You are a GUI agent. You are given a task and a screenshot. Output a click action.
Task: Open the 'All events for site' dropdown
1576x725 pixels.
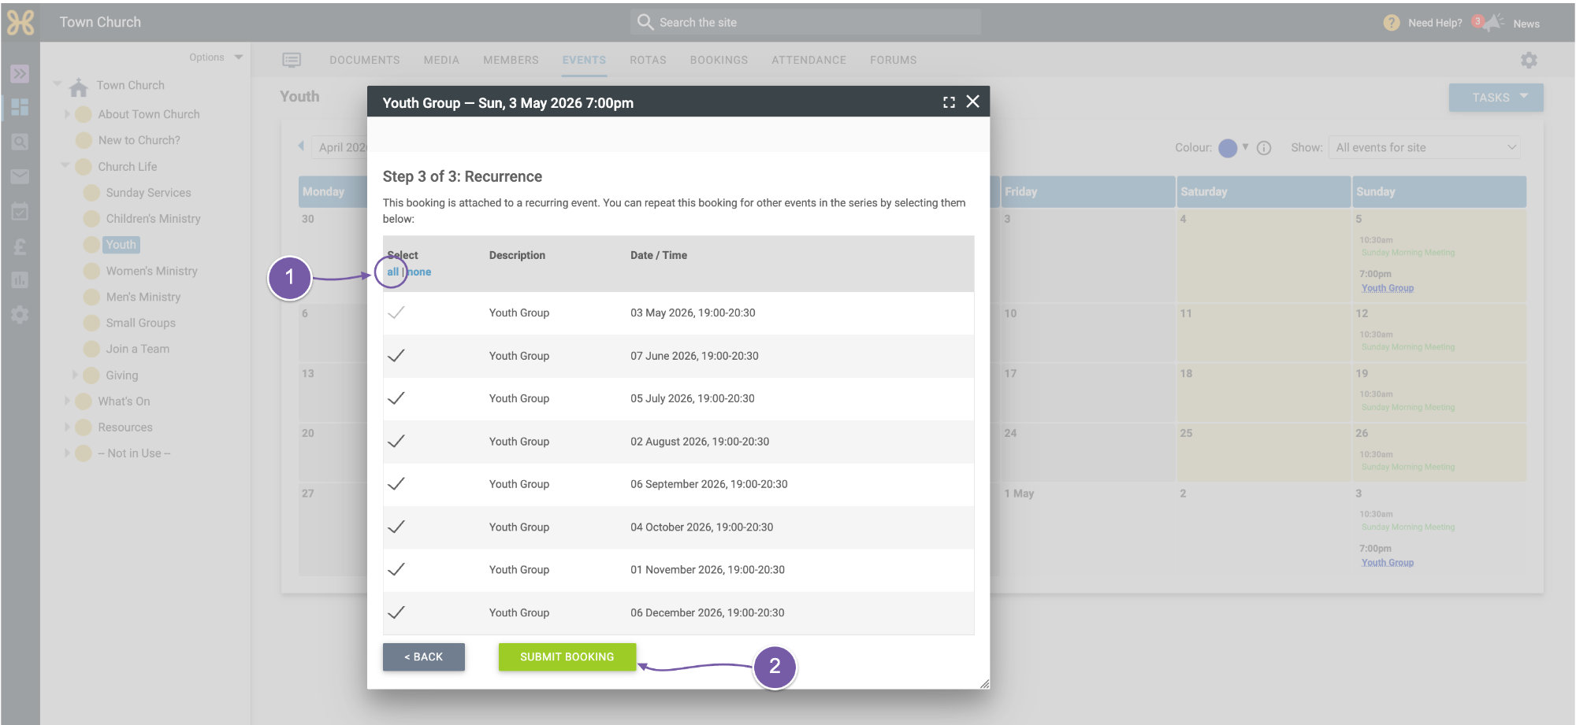[1425, 147]
